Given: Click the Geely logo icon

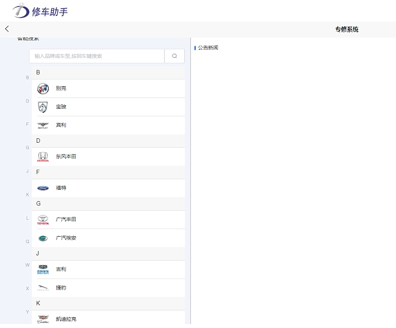Looking at the screenshot, I should click(43, 270).
